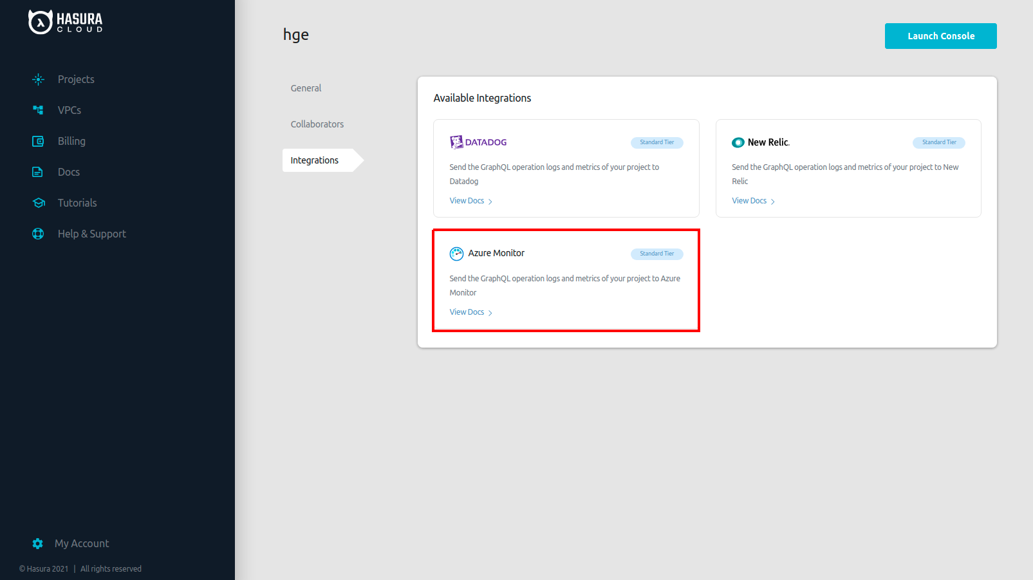Click the Billing wallet icon
The width and height of the screenshot is (1033, 580).
[x=39, y=141]
